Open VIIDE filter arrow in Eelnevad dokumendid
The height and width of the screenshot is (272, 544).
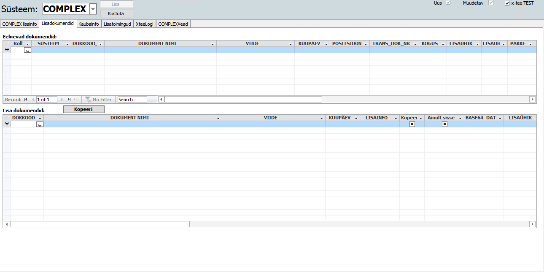[x=291, y=44]
